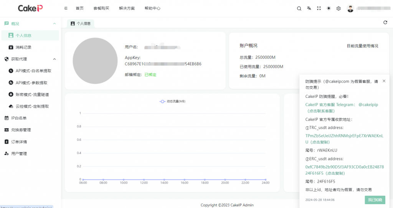The height and width of the screenshot is (208, 393).
Task: Collapse the 获取代理 sidebar group
Action: click(54, 59)
